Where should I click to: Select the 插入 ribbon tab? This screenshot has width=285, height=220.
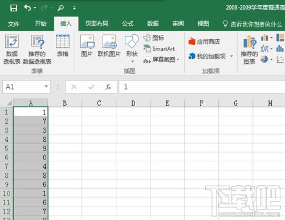[x=66, y=24]
